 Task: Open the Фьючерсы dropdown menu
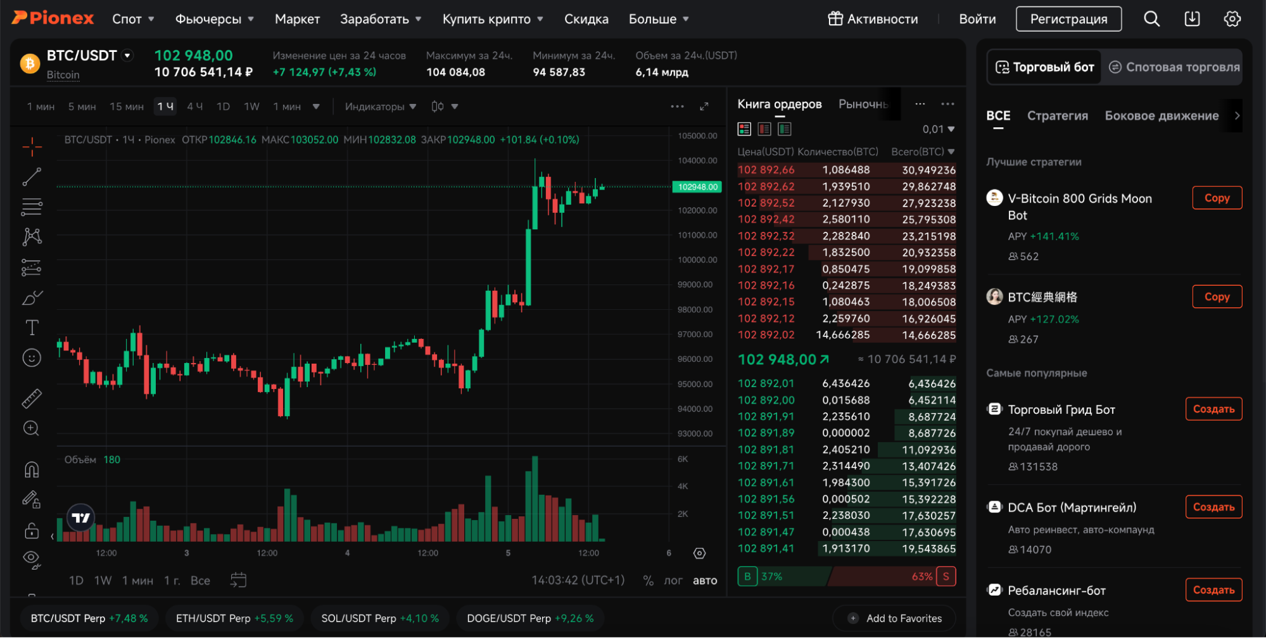pos(215,19)
